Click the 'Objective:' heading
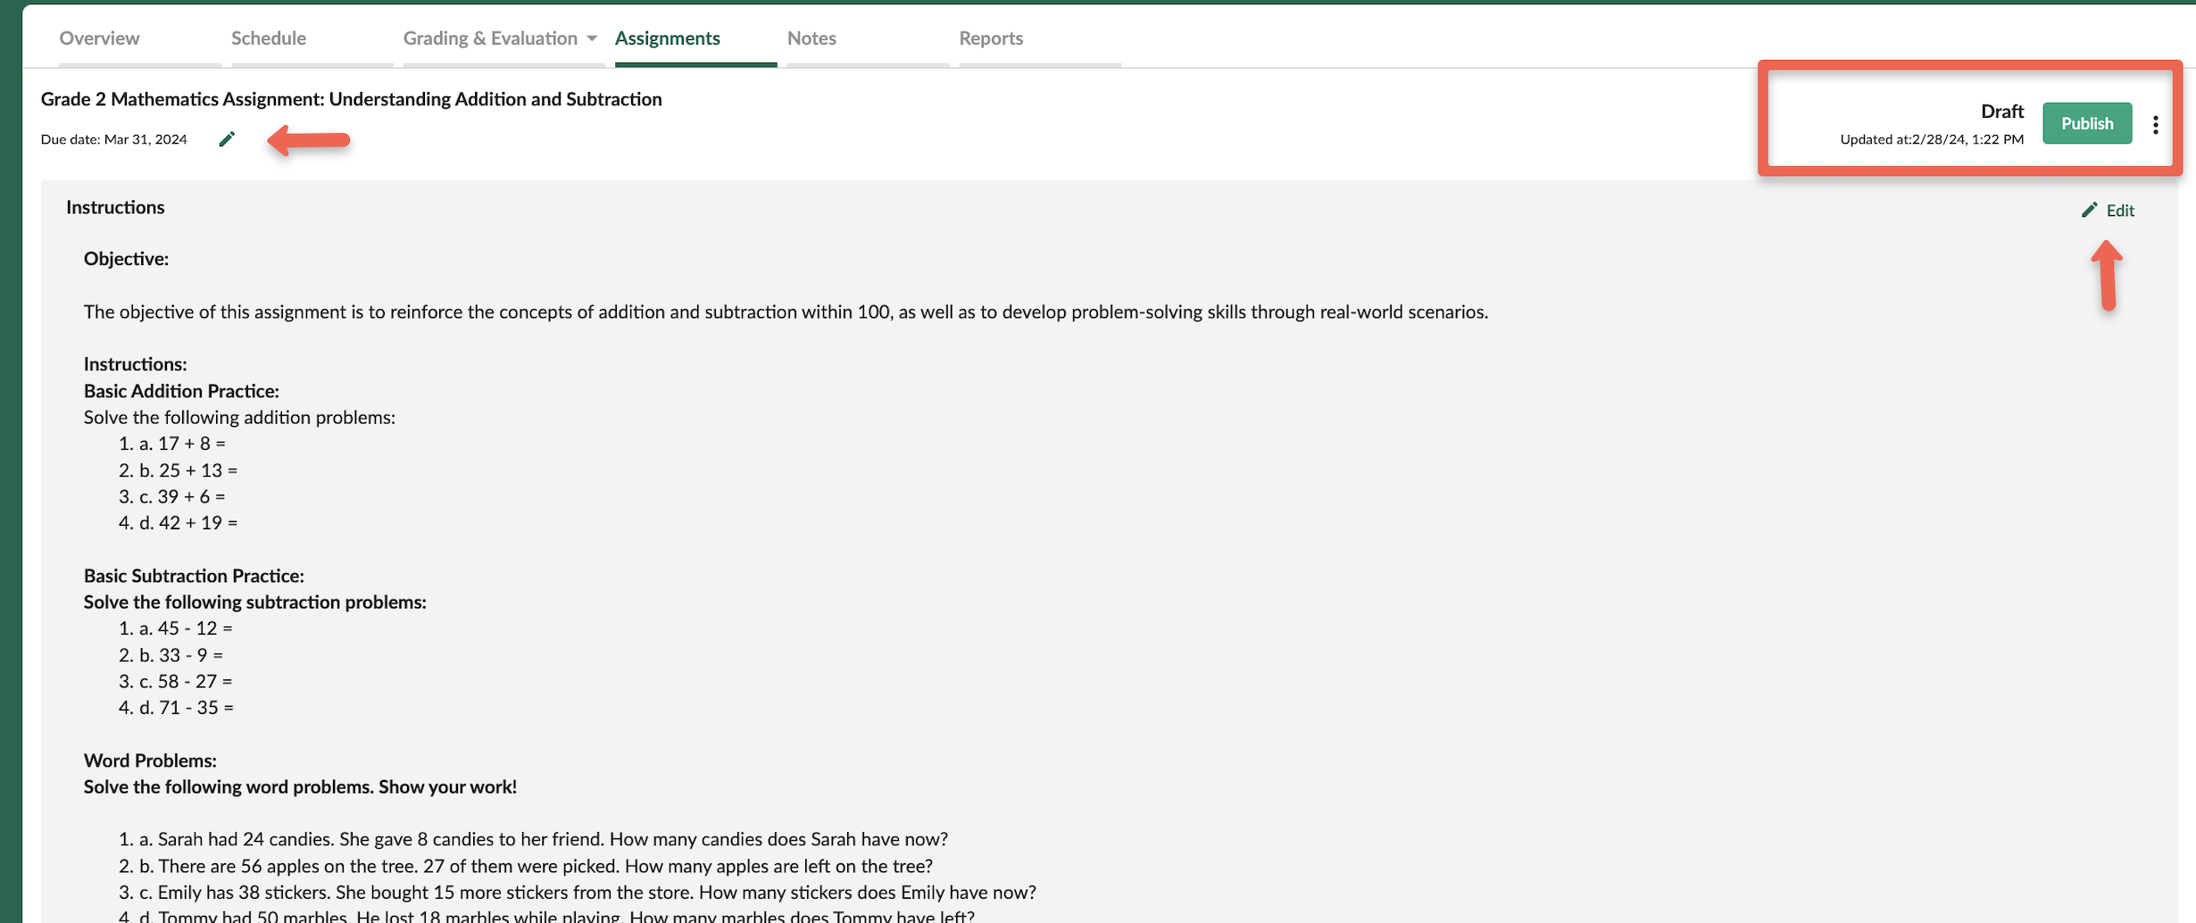Screen dimensions: 2196x923 tap(126, 259)
